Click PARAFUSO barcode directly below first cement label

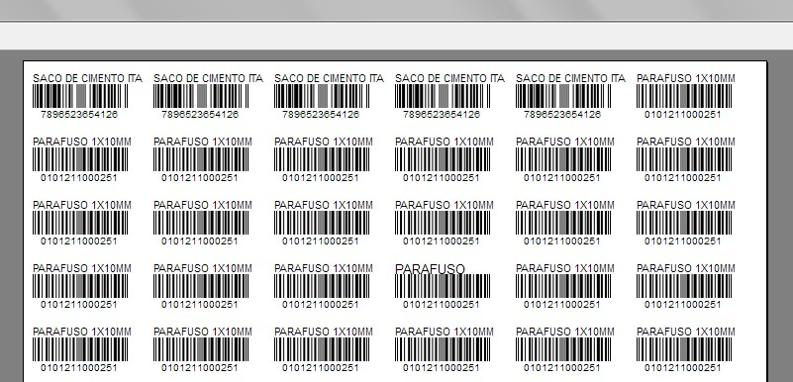(x=80, y=159)
